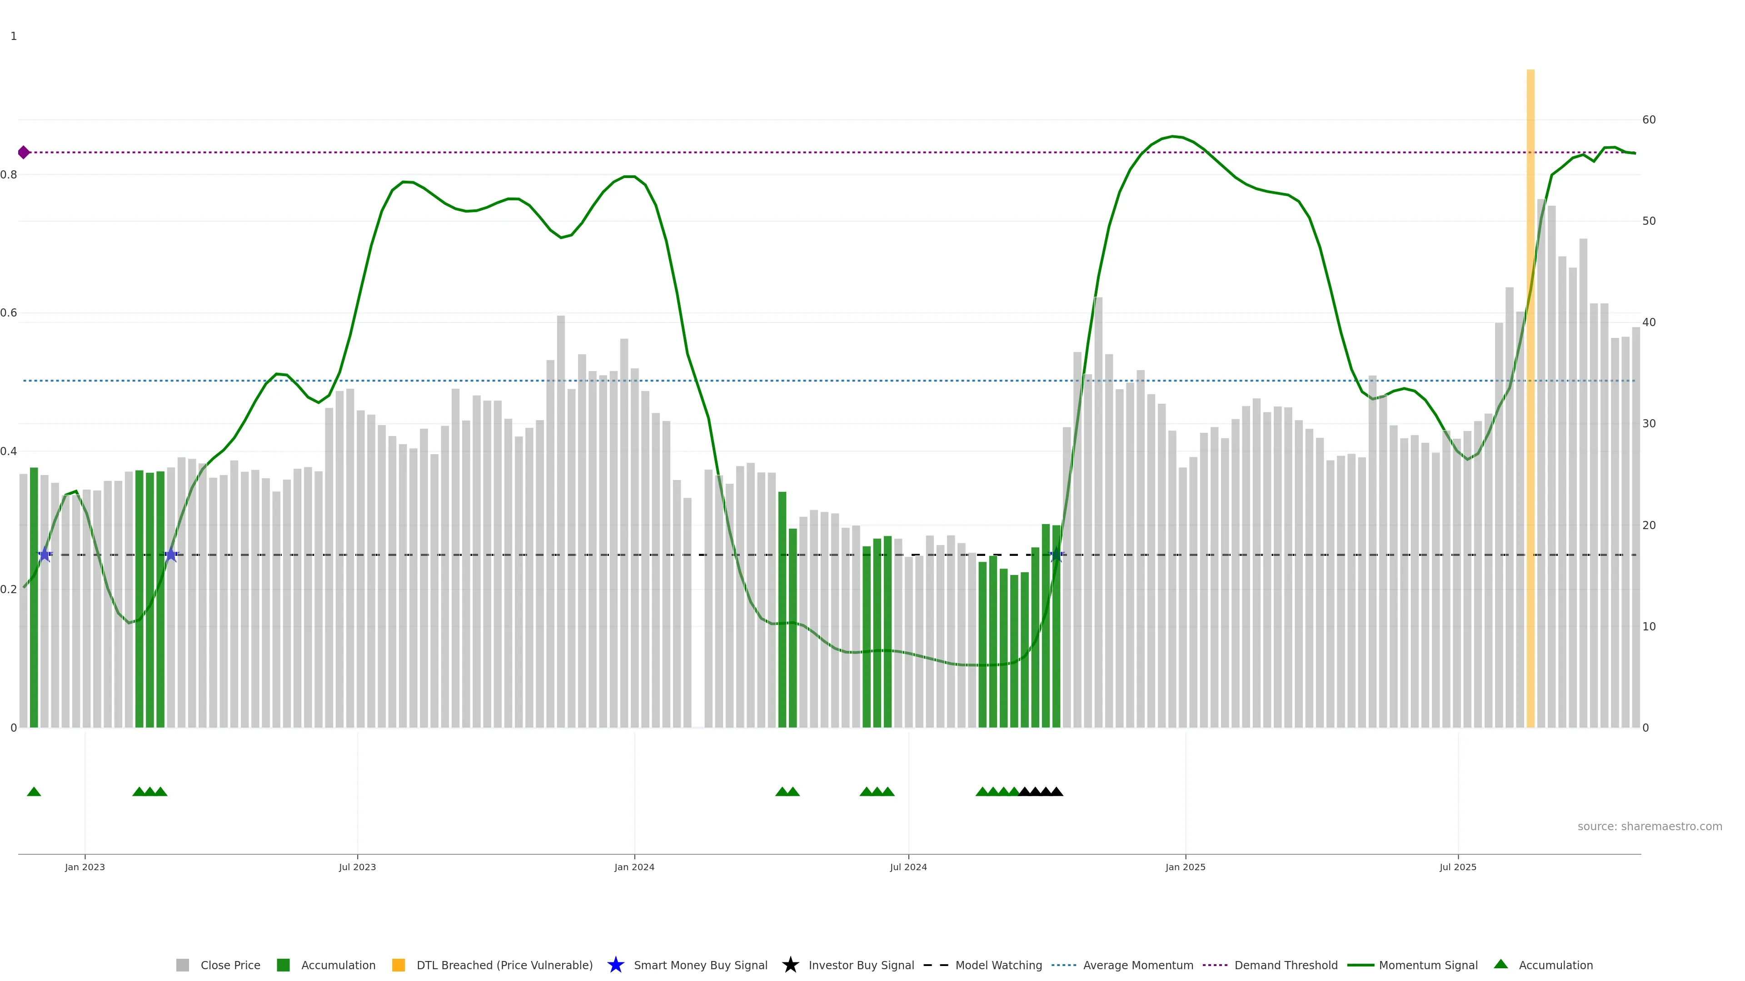Viewport: 1745px width, 981px height.
Task: Click the first blue Smart Money star
Action: click(45, 555)
